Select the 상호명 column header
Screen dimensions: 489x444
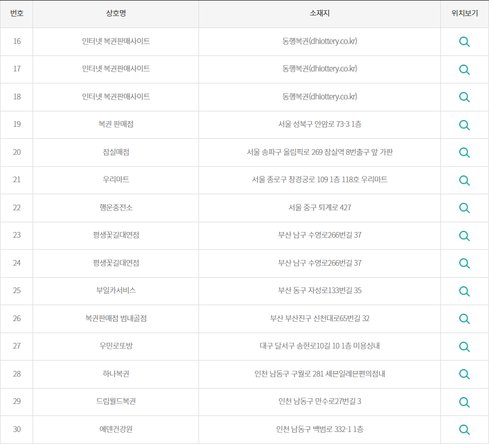[x=116, y=13]
